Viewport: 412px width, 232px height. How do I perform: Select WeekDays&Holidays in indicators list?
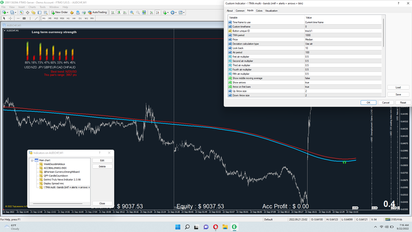point(54,164)
